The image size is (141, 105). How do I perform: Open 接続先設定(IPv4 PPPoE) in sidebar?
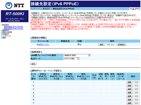(x=14, y=27)
